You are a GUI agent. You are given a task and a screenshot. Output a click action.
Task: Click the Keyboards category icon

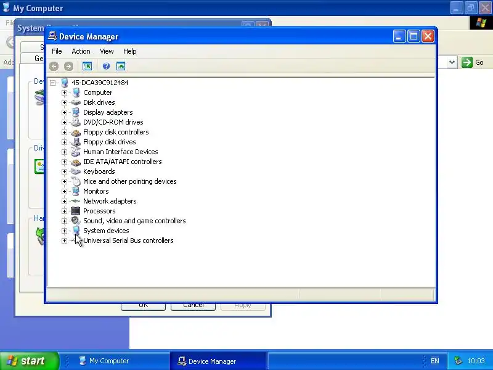pyautogui.click(x=76, y=171)
